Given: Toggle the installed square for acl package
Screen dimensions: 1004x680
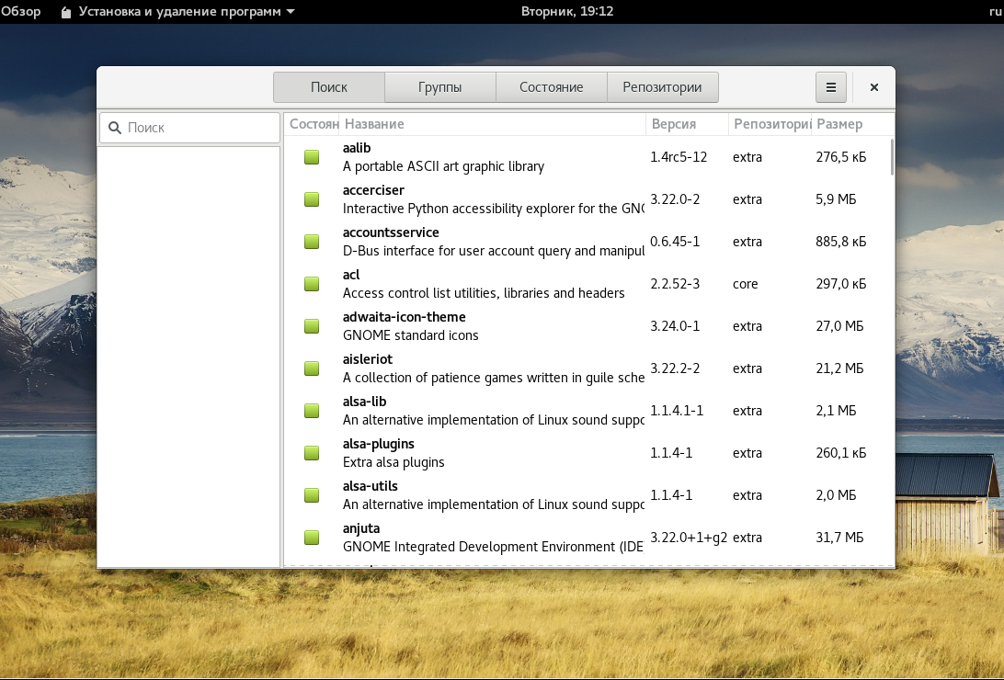Looking at the screenshot, I should [x=311, y=283].
